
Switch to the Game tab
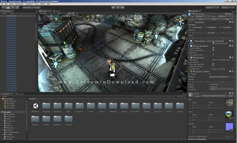(57, 11)
